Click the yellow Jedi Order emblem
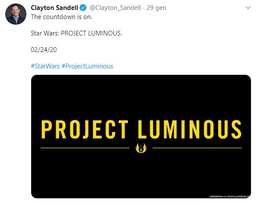The image size is (257, 203). (141, 148)
